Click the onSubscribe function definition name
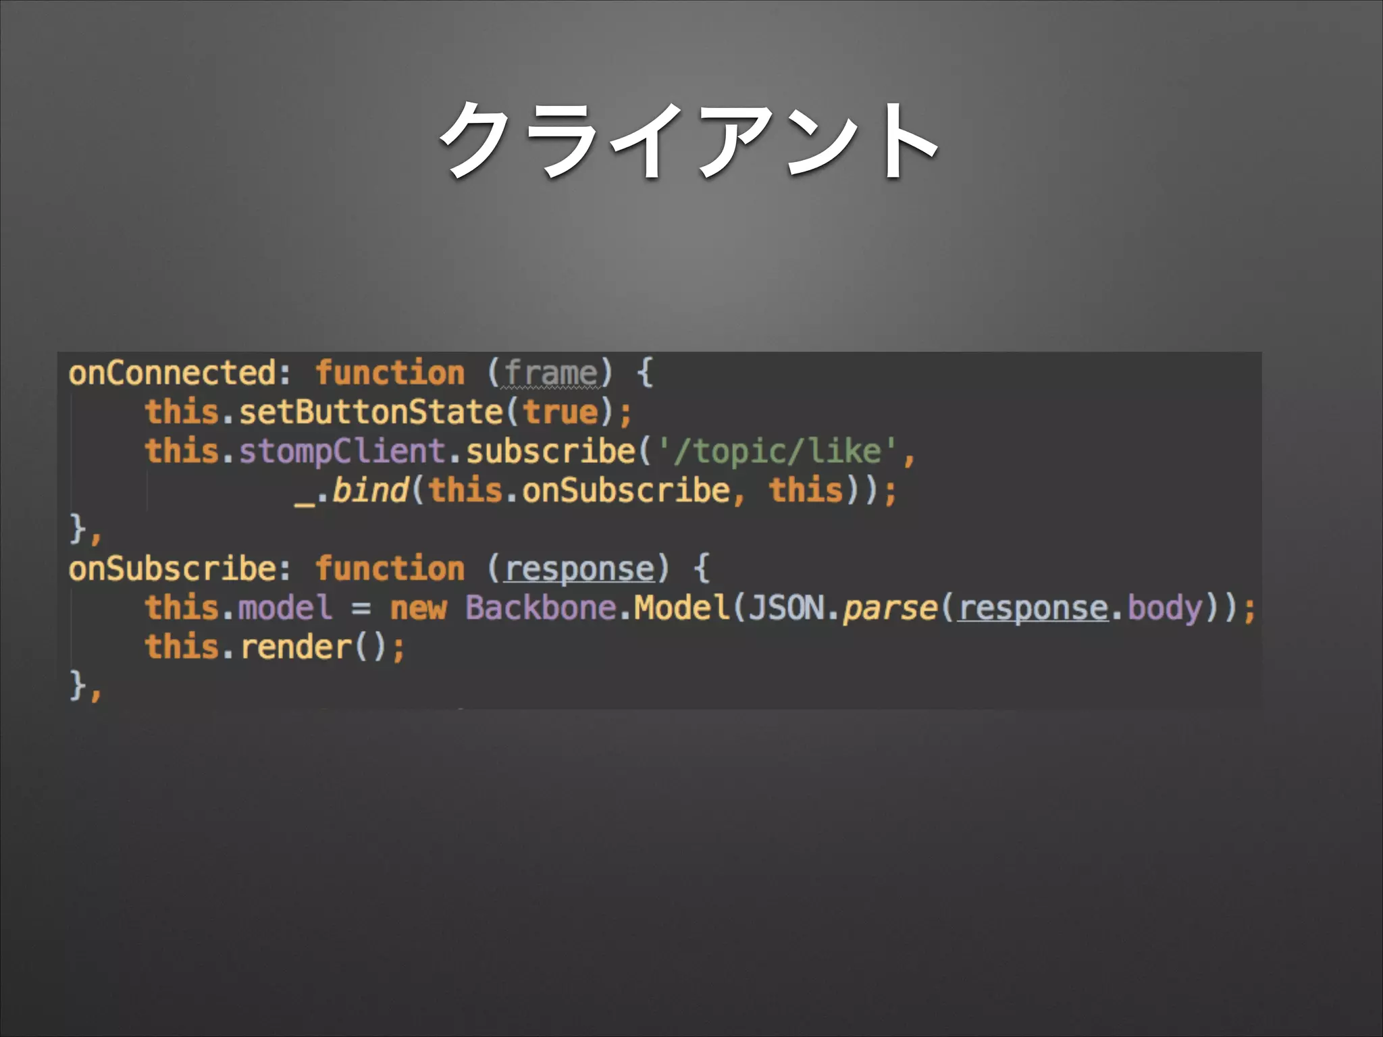 pyautogui.click(x=172, y=569)
